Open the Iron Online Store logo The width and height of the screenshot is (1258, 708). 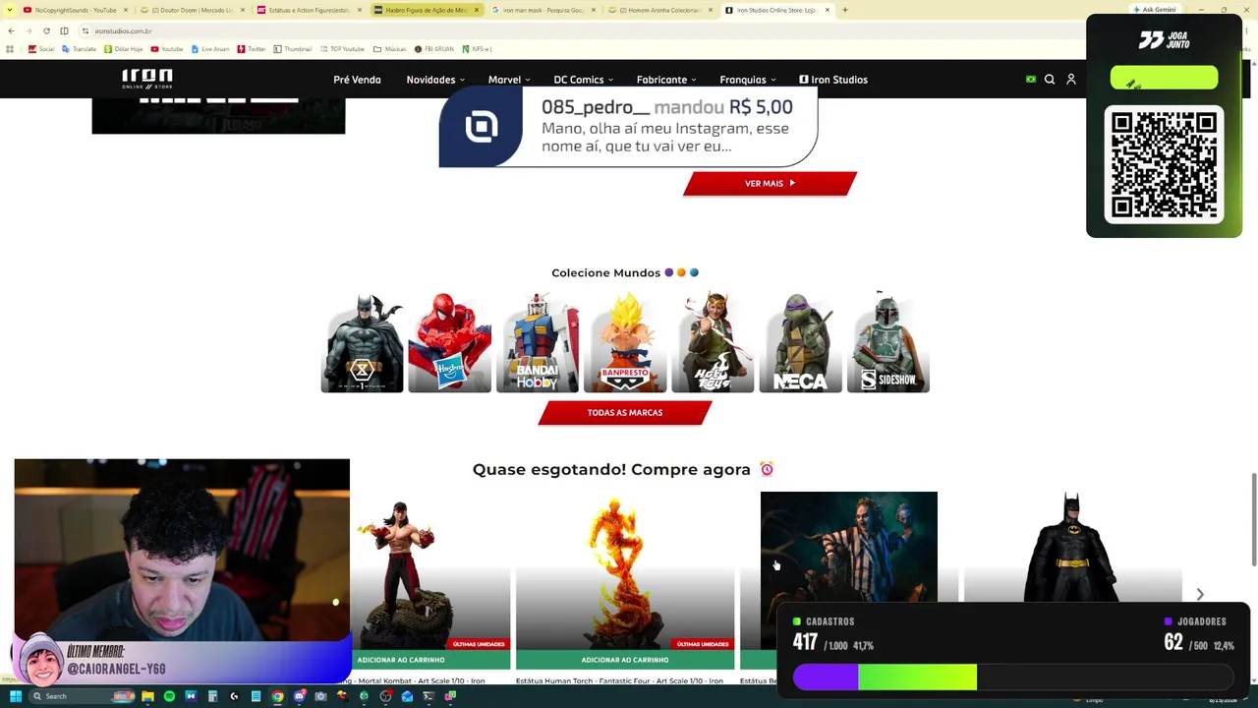tap(147, 79)
